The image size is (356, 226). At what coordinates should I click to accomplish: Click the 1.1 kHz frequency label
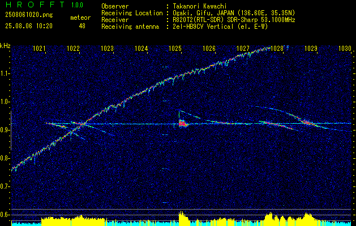pyautogui.click(x=5, y=73)
